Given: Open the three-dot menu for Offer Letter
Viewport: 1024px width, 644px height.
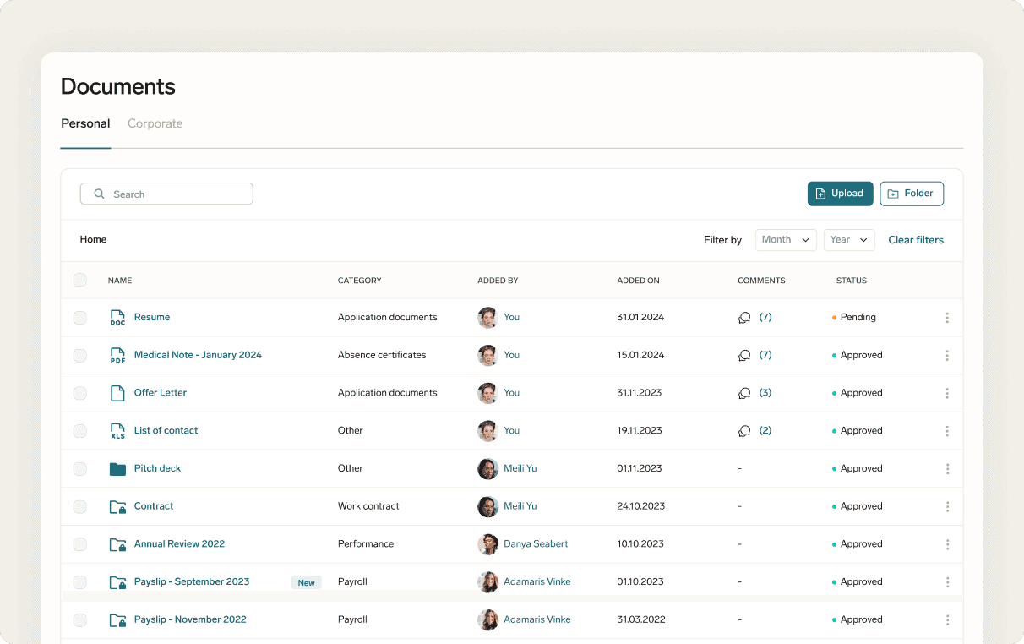Looking at the screenshot, I should [947, 393].
